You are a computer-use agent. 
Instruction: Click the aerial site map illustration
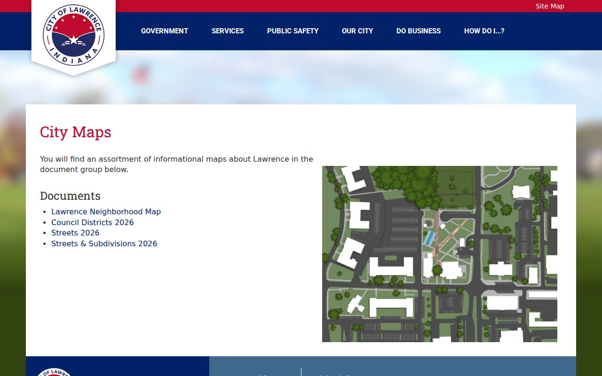(440, 254)
